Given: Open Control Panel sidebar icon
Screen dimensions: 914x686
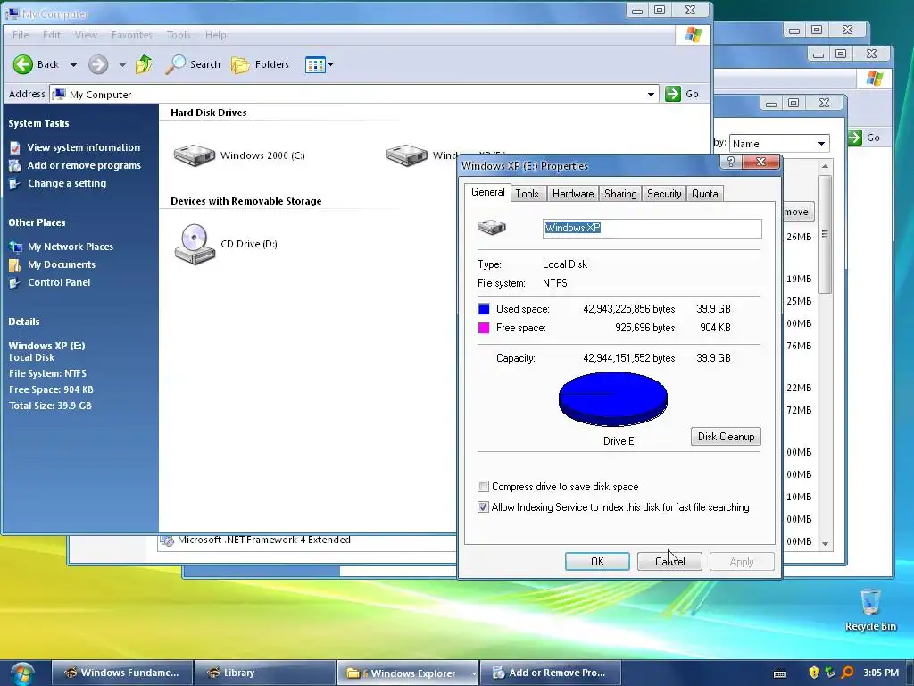Looking at the screenshot, I should 15,283.
